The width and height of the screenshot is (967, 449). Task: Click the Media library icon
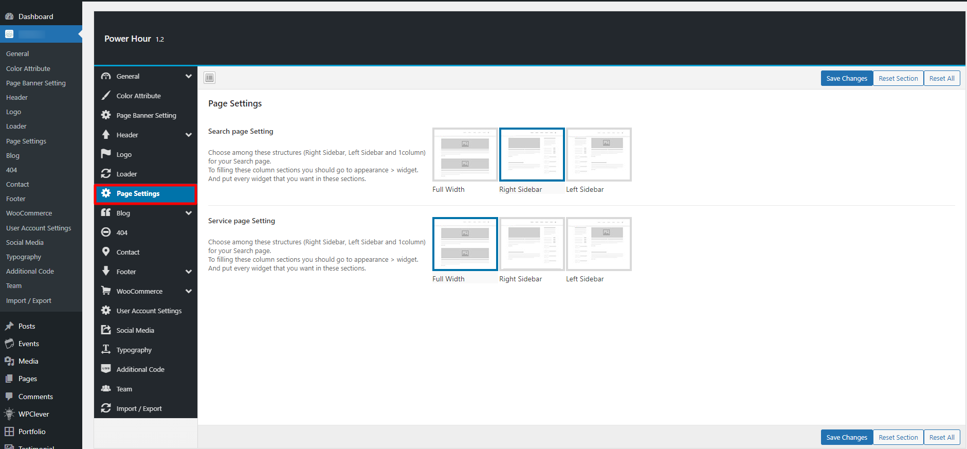[x=9, y=361]
